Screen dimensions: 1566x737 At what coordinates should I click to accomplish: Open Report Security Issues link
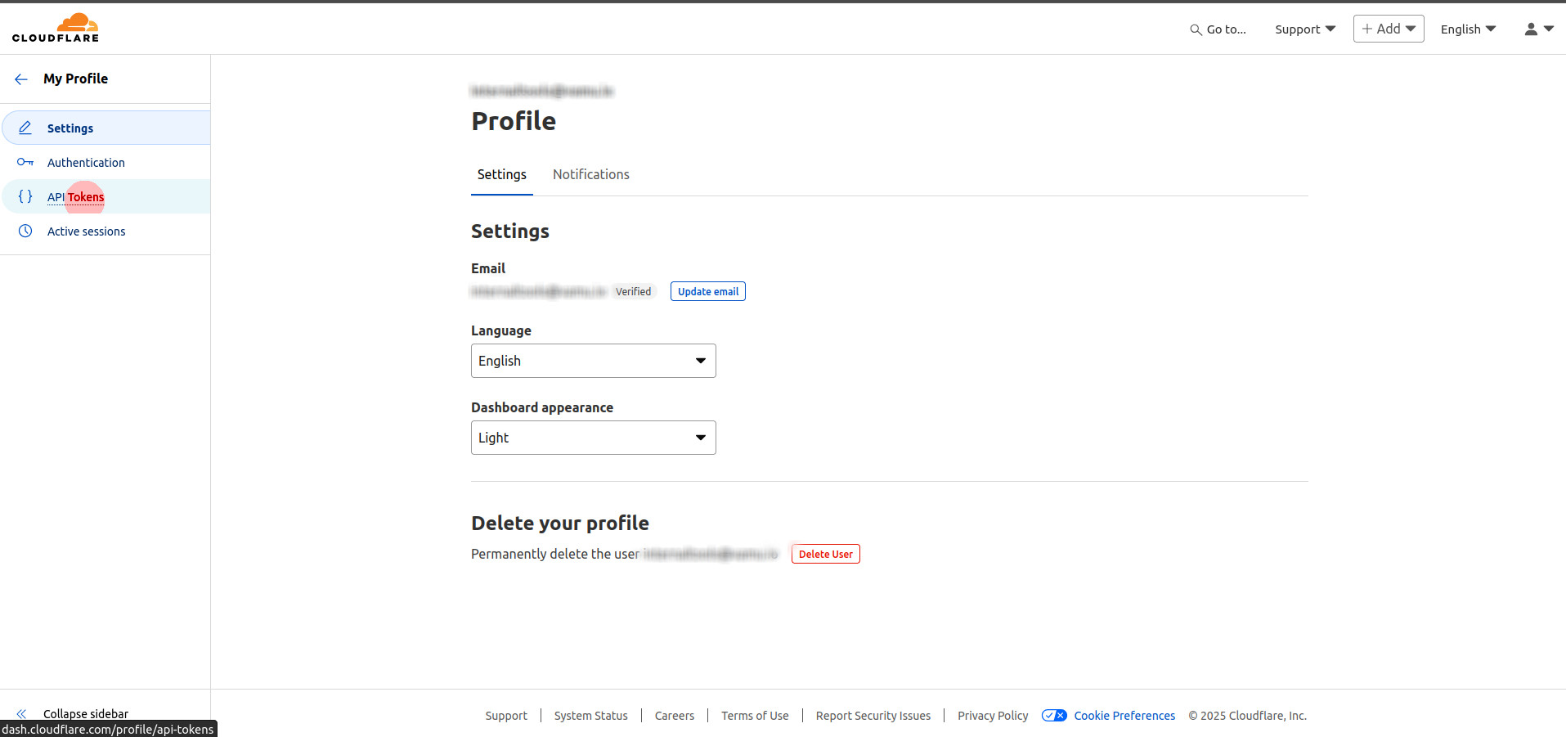873,716
